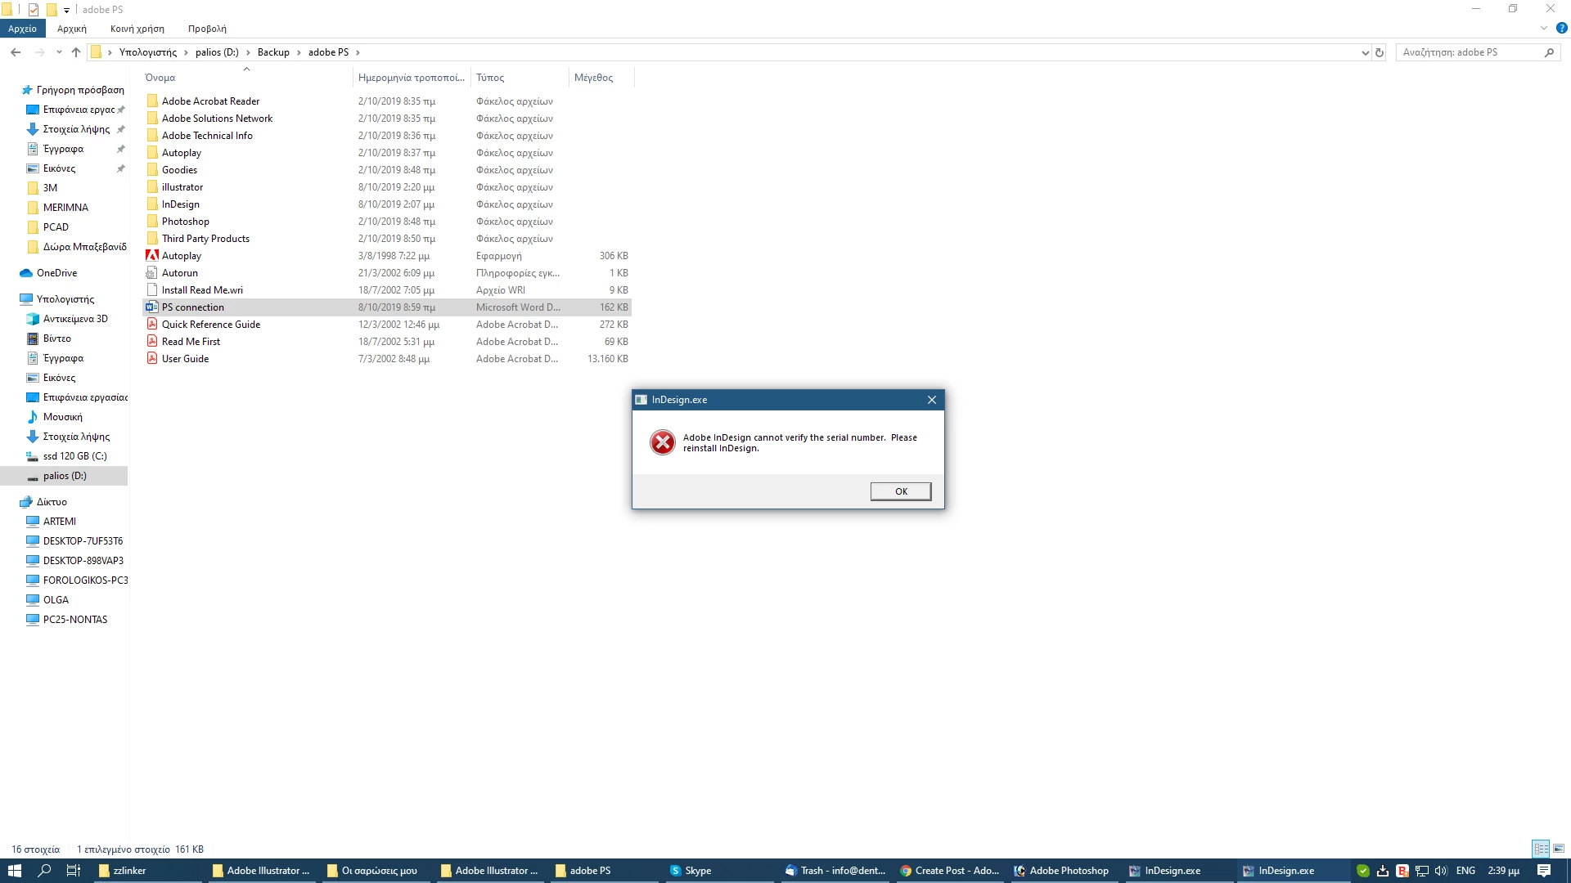
Task: Open Adobe Photoshop taskbar button
Action: [1061, 871]
